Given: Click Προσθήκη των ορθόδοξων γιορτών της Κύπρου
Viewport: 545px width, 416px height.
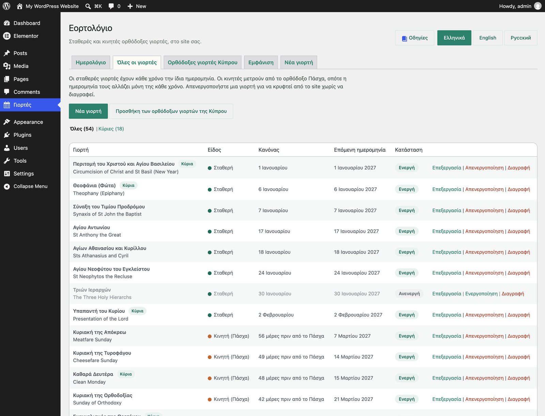Looking at the screenshot, I should (171, 111).
